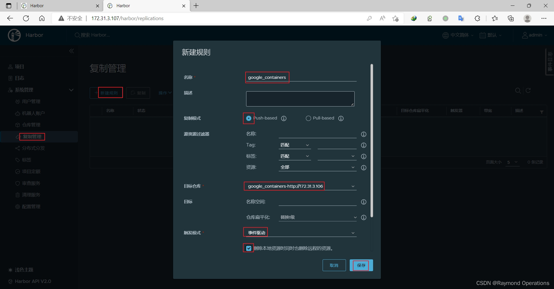Screen dimensions: 554x289
Task: Open admin user menu
Action: click(534, 35)
